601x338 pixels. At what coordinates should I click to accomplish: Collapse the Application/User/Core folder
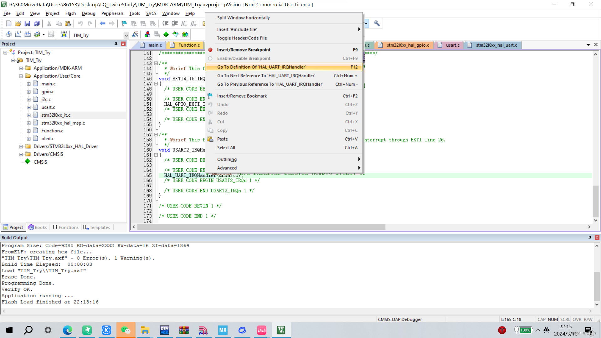[x=21, y=76]
